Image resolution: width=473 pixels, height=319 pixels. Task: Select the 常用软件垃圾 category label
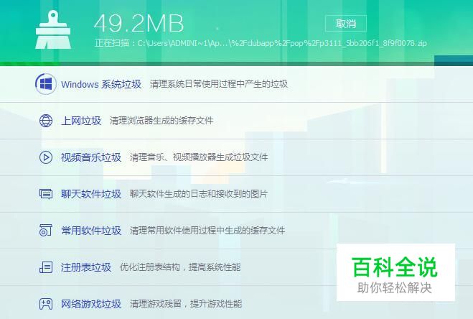click(x=91, y=231)
